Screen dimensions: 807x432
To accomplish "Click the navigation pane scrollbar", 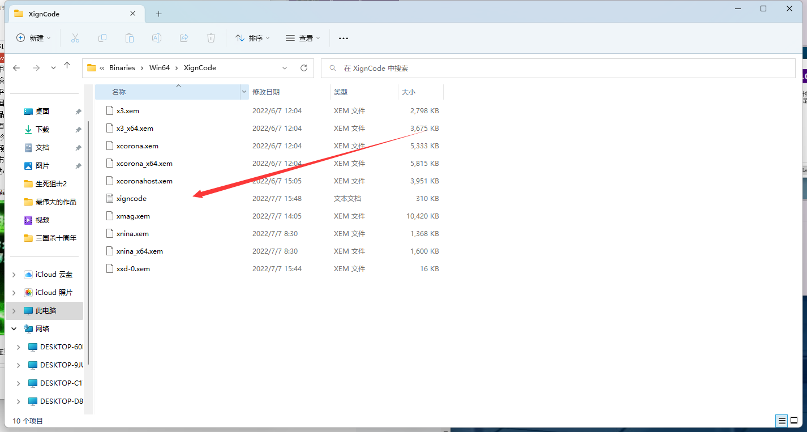I will [87, 243].
